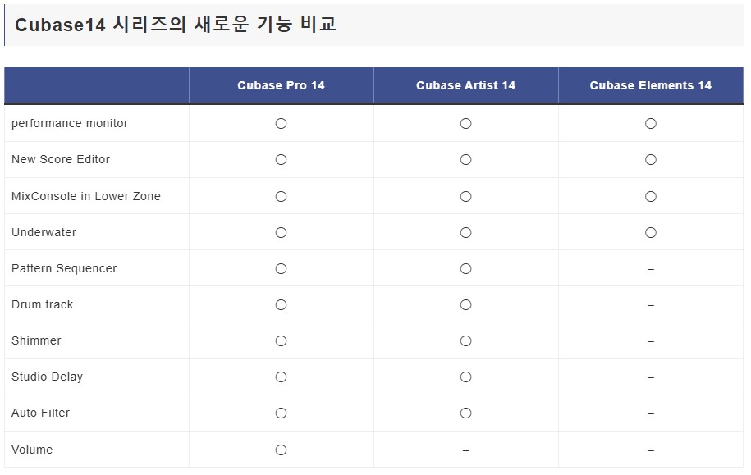Click the Studio Delay feature label
Viewport: 751px width, 475px height.
47,377
